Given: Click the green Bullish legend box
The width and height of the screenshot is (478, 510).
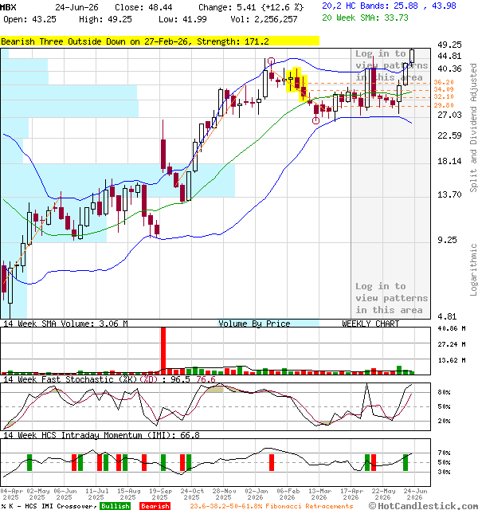Looking at the screenshot, I should tap(115, 506).
